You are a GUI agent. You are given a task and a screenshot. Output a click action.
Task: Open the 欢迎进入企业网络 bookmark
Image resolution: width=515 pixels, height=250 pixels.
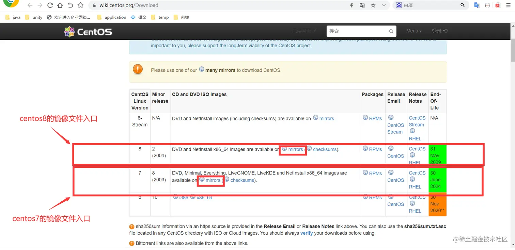pyautogui.click(x=68, y=17)
